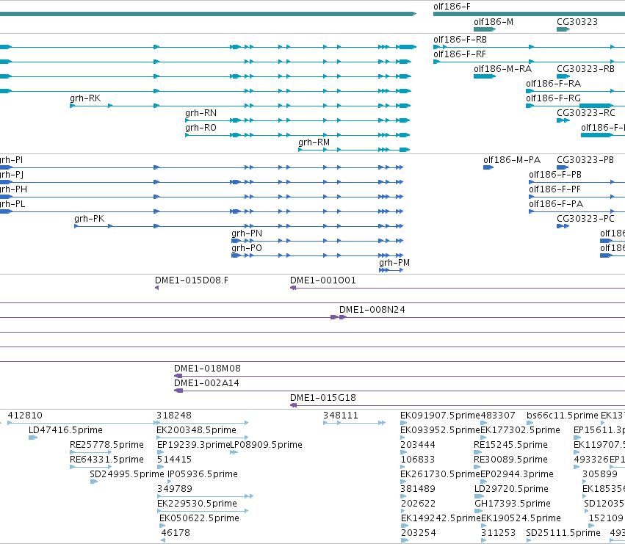Click olf186-F-RG transcript label
The image size is (625, 544).
553,98
